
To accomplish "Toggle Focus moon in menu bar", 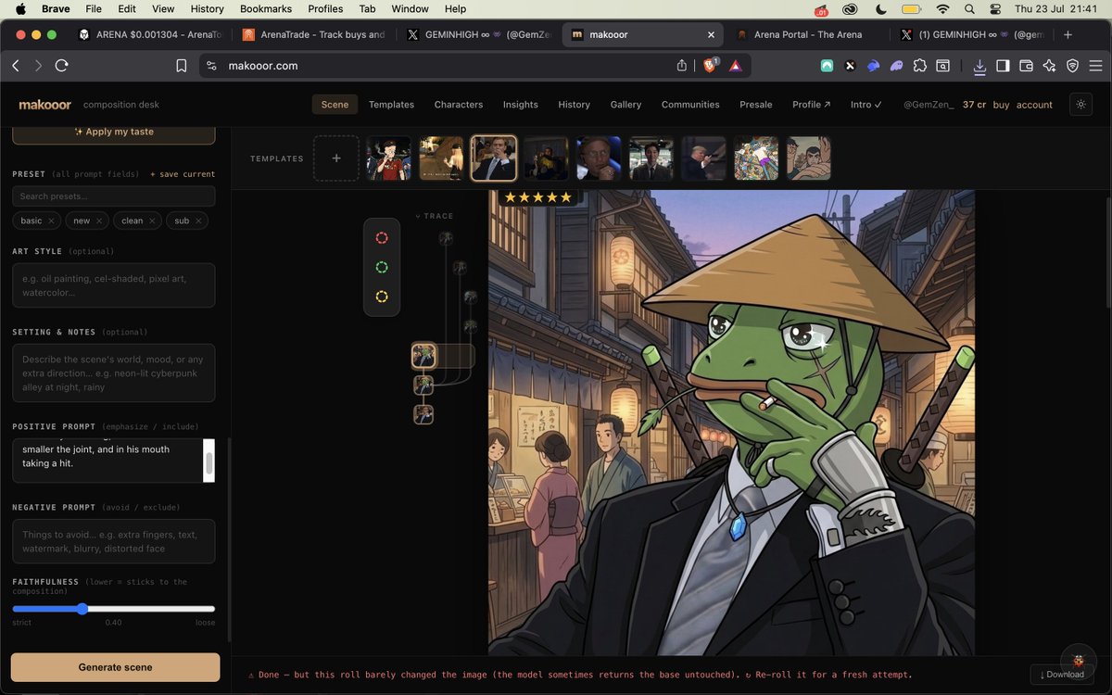I will [880, 8].
